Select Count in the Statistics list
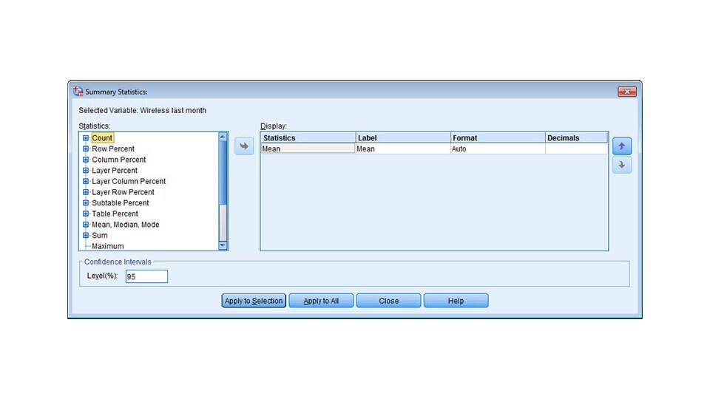Image resolution: width=710 pixels, height=399 pixels. point(102,138)
